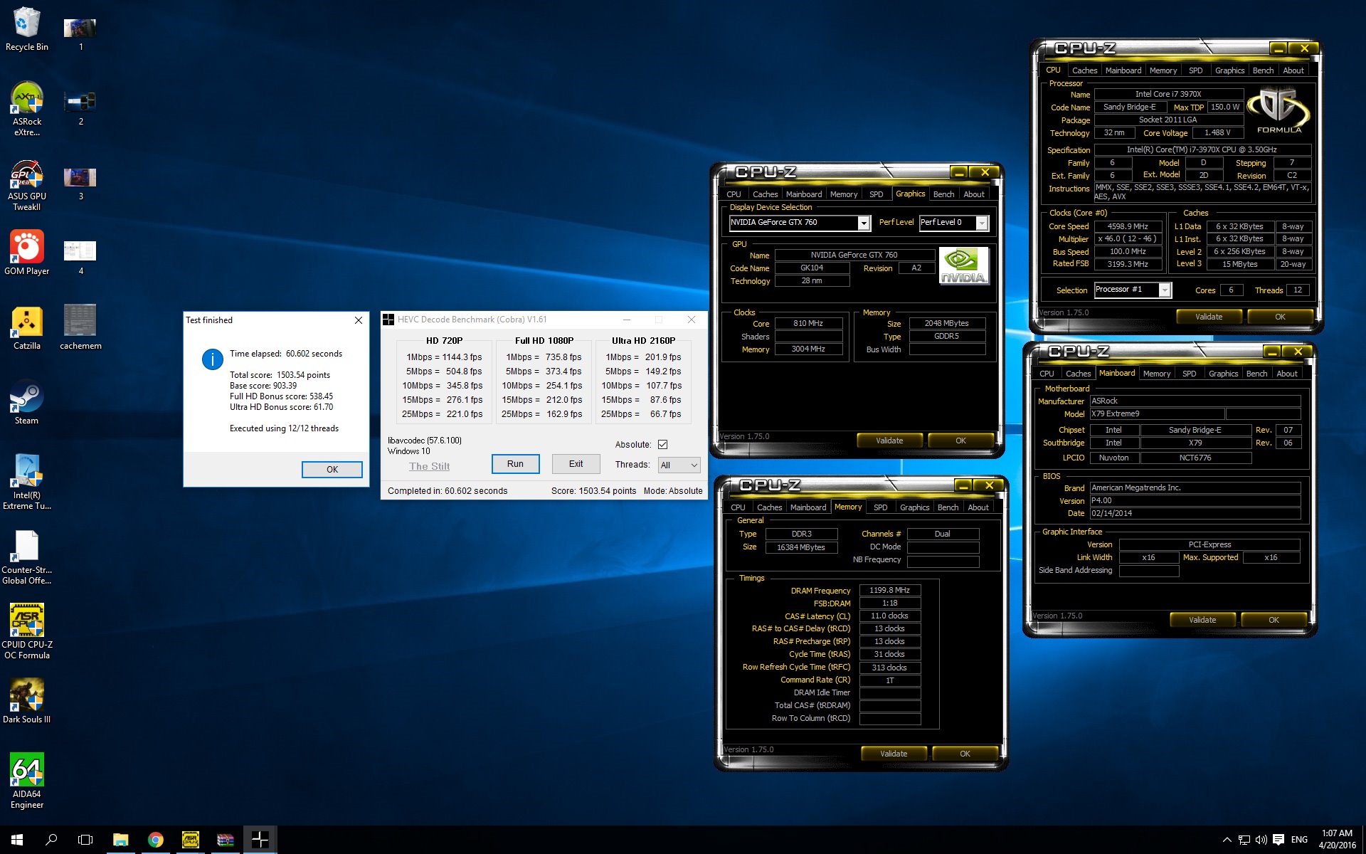The image size is (1366, 854).
Task: Open WinRAR taskbar icon
Action: [225, 840]
